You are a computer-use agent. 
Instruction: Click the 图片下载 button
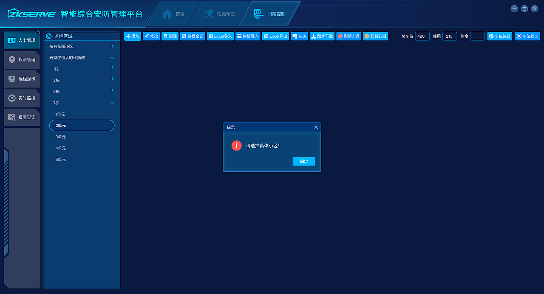click(x=322, y=36)
